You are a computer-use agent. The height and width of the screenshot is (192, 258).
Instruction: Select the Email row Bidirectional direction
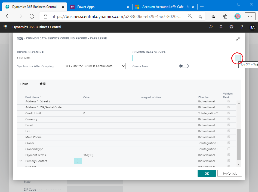[207, 125]
